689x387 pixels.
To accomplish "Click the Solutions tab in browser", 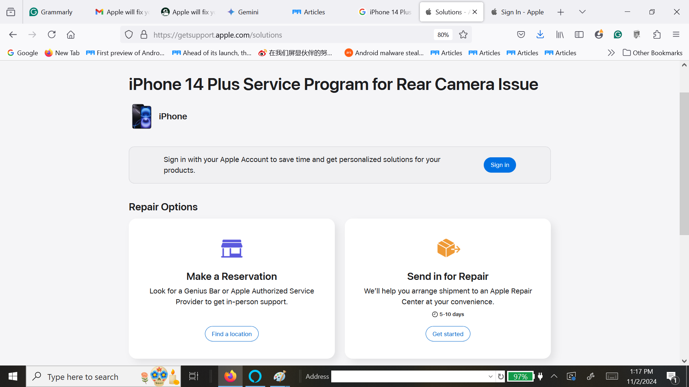I will [x=450, y=12].
